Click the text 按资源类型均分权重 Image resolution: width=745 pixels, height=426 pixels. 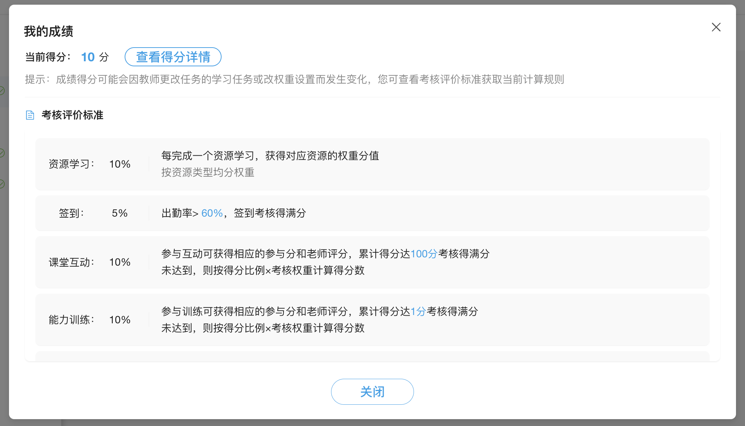[208, 172]
